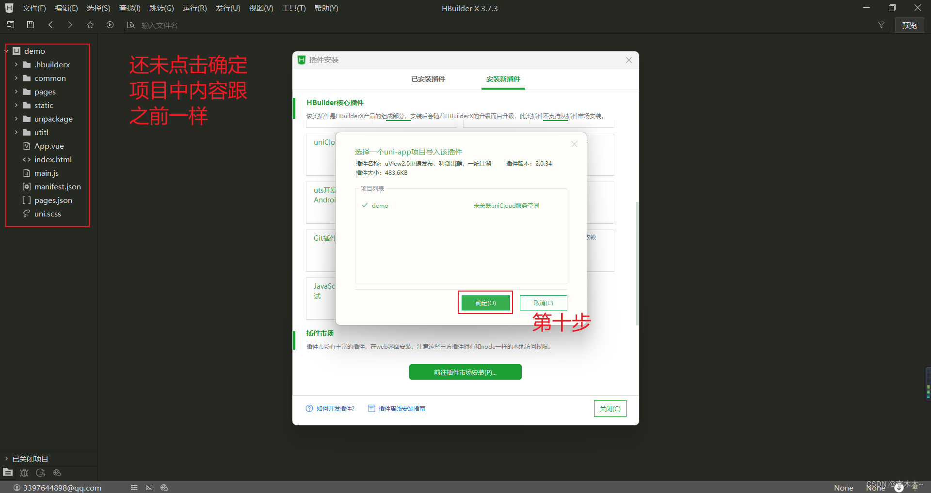Open the 跳转(G) menu
Screen dimensions: 931x493
pos(161,8)
